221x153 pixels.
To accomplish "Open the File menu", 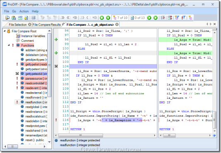I will coord(7,11).
